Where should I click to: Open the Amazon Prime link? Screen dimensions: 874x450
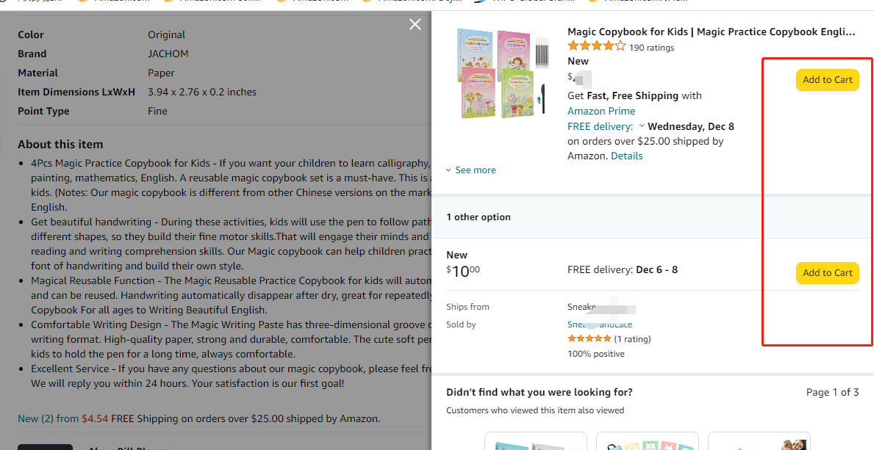coord(601,111)
